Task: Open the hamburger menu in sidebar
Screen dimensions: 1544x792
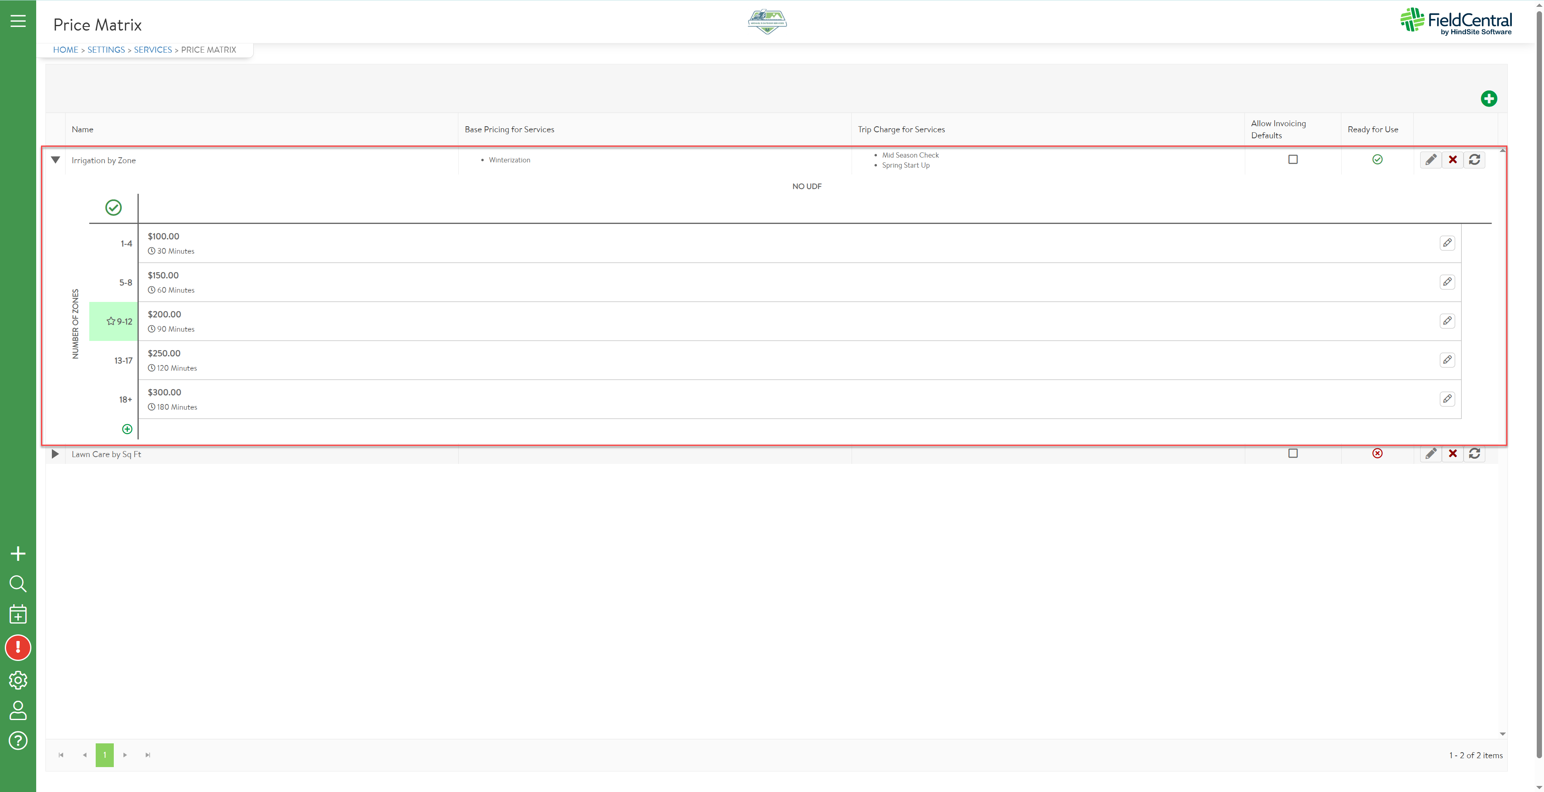Action: (18, 21)
